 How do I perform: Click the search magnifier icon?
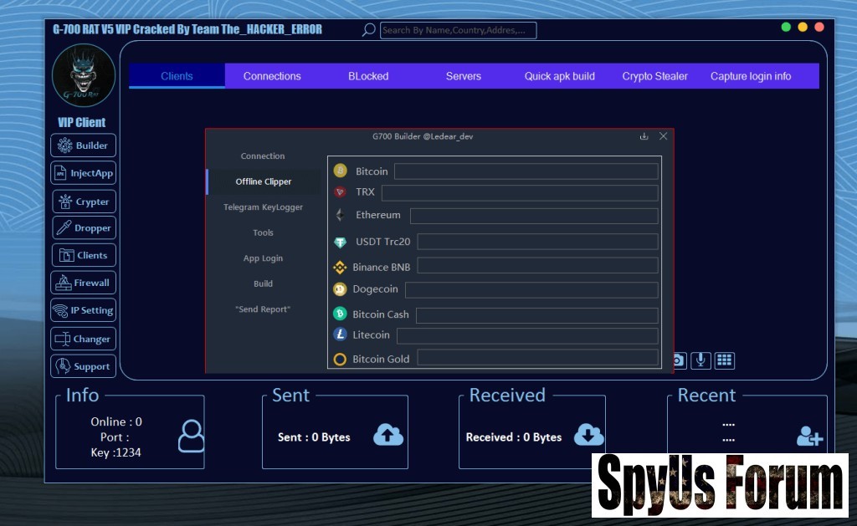coord(368,30)
